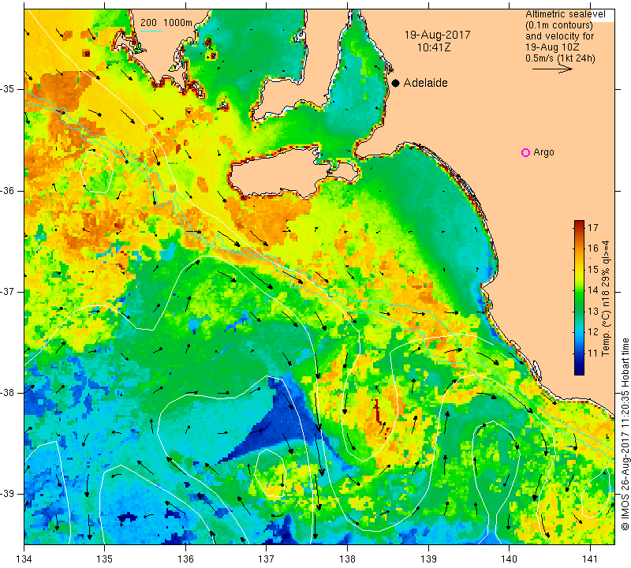
Task: Click the 11 value on temperature scale
Action: pos(593,353)
